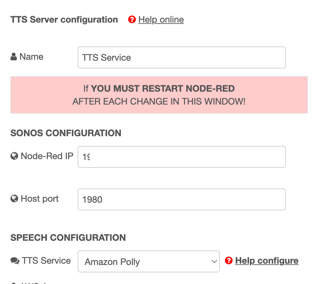
Task: Click the Node-Red IP label text
Action: [47, 156]
